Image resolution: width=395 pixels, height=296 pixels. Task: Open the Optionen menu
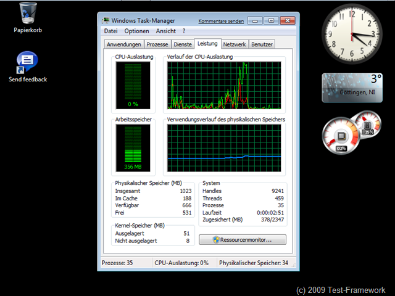pyautogui.click(x=136, y=31)
